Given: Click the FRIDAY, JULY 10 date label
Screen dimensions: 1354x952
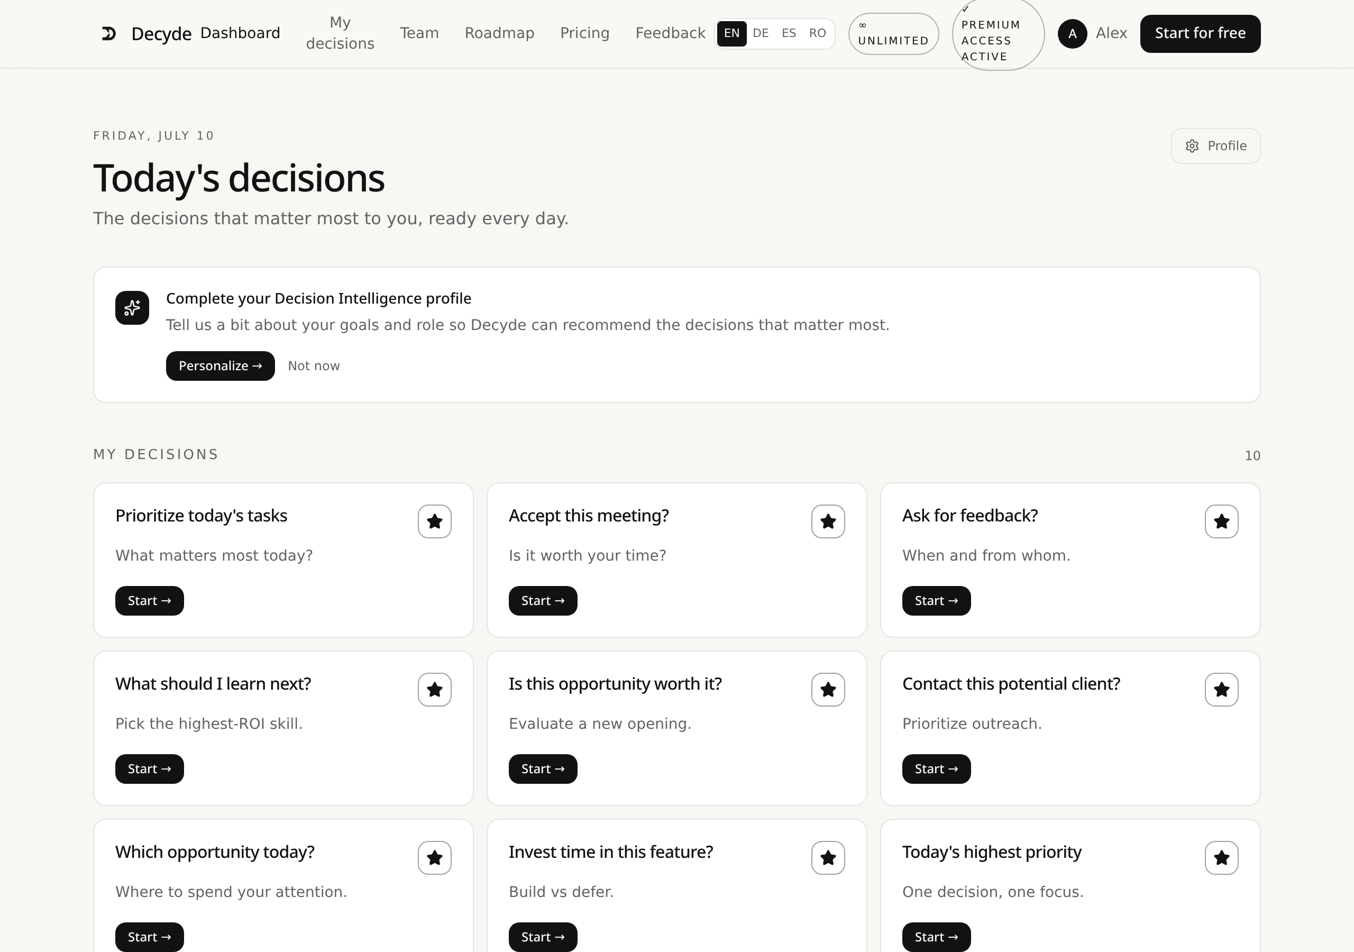Looking at the screenshot, I should coord(153,136).
